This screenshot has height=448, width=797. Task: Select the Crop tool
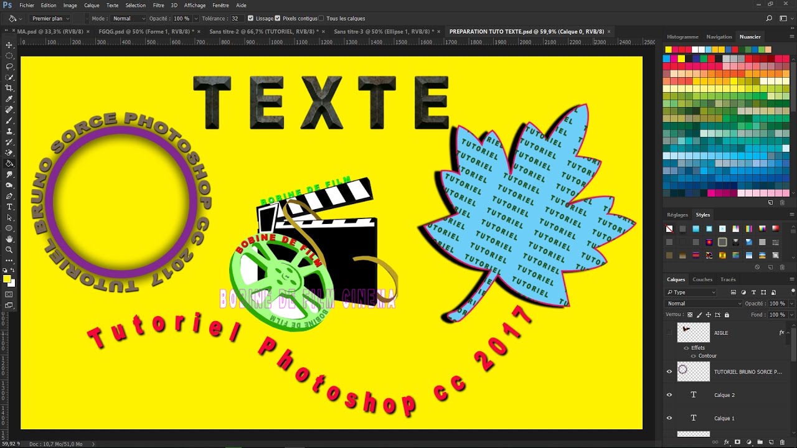(9, 88)
